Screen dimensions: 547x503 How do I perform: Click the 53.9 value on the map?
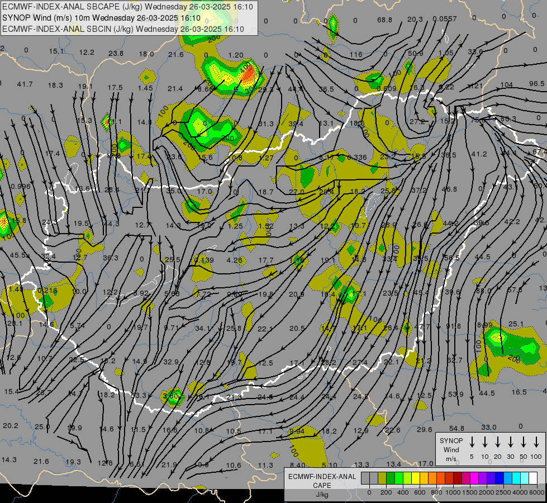pos(455,394)
